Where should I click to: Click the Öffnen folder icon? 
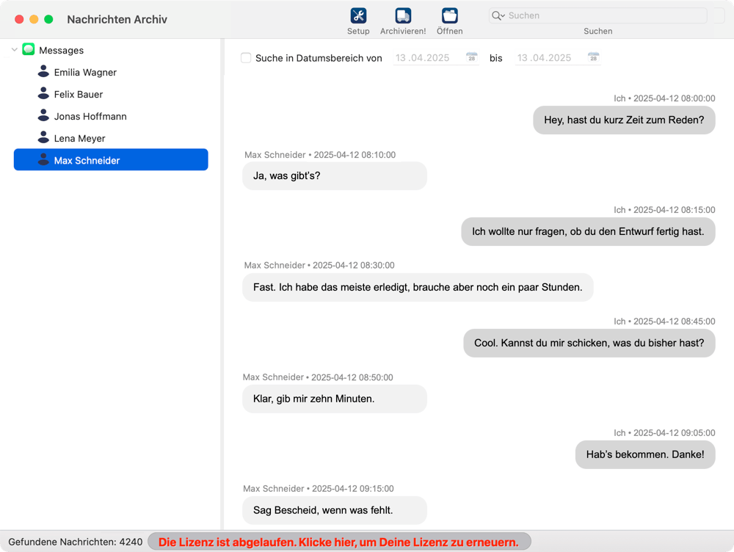pyautogui.click(x=449, y=15)
